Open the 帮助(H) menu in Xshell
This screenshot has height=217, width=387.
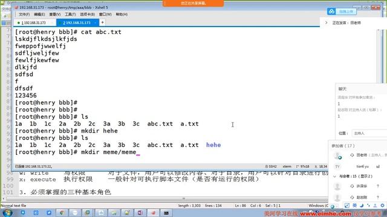(x=122, y=14)
